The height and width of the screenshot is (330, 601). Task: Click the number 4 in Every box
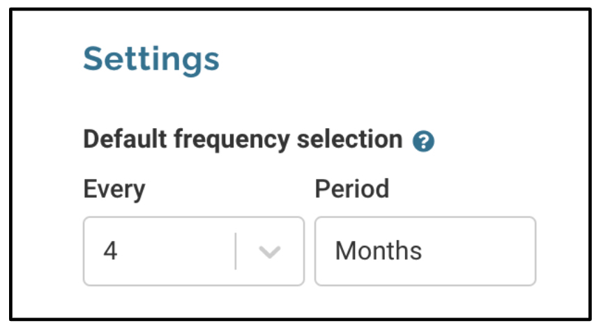[110, 251]
